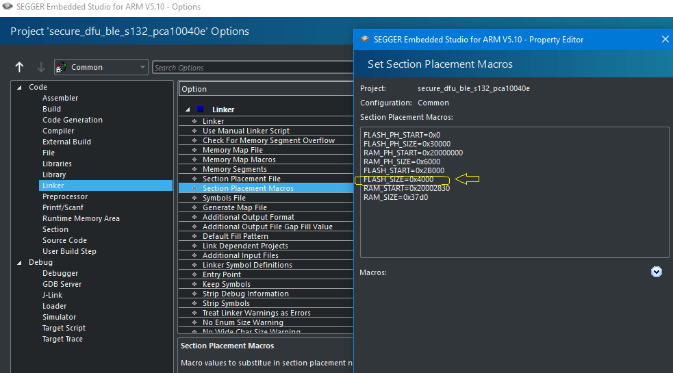Click Treat Linker Warnings as Errors option
This screenshot has width=673, height=373.
[256, 313]
